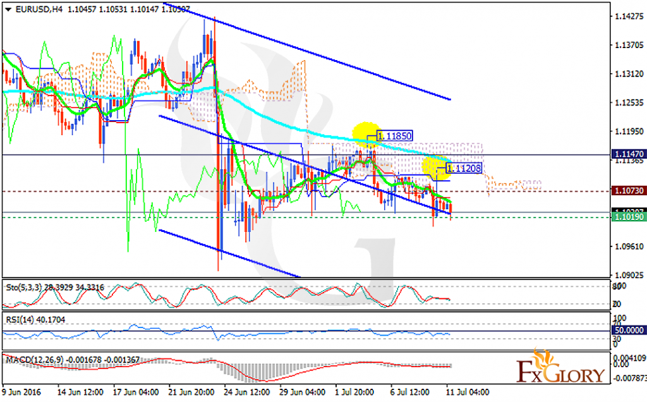Screen dimensions: 647x402
Task: Click the FxGlory logo
Action: 560,367
